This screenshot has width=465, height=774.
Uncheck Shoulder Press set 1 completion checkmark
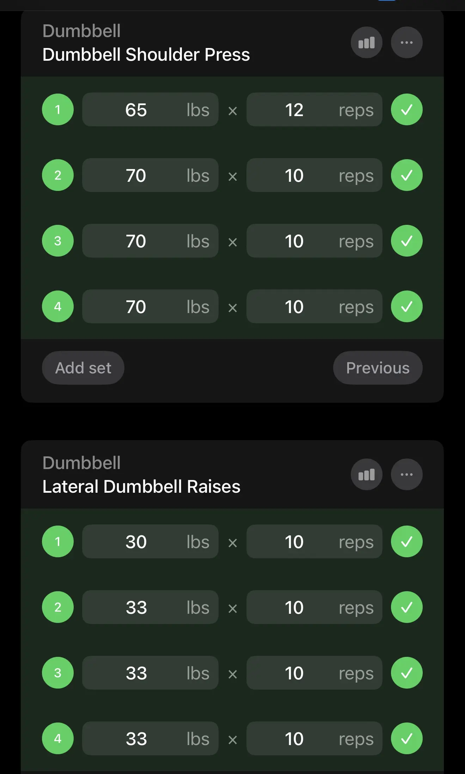(x=406, y=110)
